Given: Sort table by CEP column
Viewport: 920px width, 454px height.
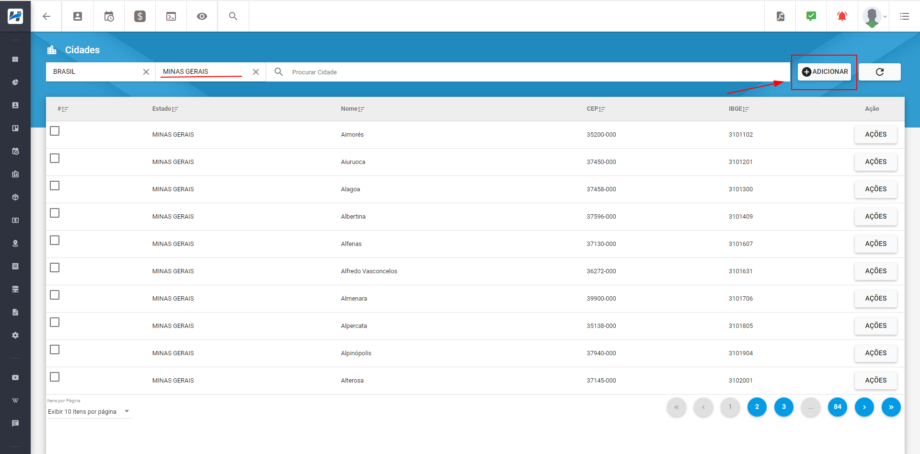Looking at the screenshot, I should [x=596, y=109].
